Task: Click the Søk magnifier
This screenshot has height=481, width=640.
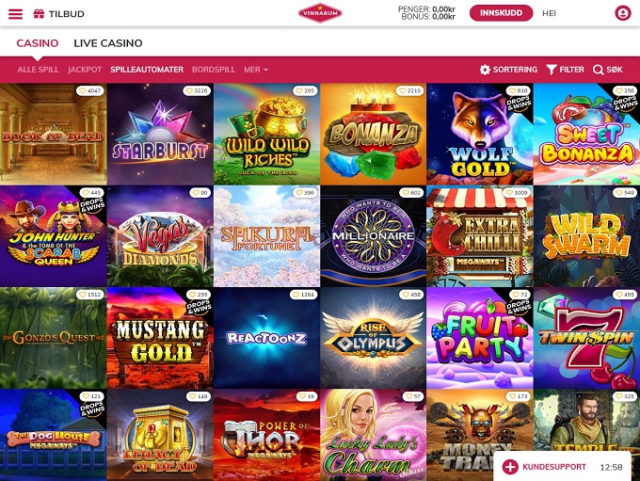Action: pyautogui.click(x=598, y=70)
